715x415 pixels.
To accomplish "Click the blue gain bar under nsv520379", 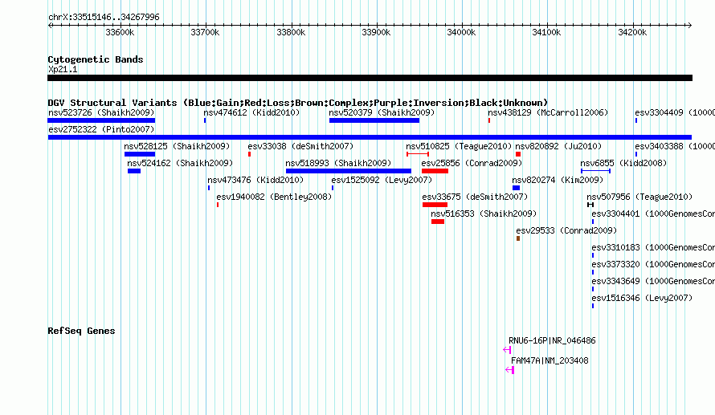I will [x=374, y=120].
